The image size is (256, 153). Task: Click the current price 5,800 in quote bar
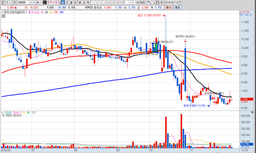tap(10, 8)
